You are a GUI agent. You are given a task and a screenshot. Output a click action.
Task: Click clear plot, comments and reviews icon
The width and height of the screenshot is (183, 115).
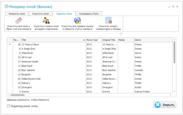(108, 20)
